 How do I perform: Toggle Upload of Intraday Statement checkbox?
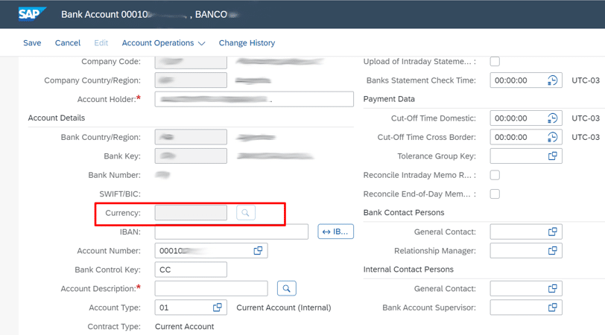pos(495,62)
